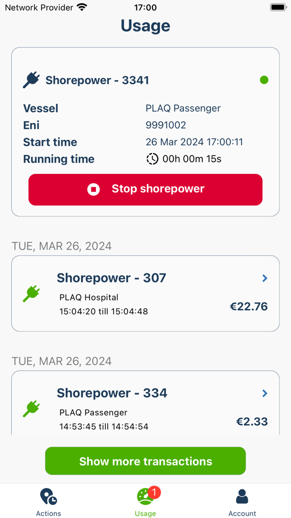Stop shorepower session

pyautogui.click(x=145, y=190)
